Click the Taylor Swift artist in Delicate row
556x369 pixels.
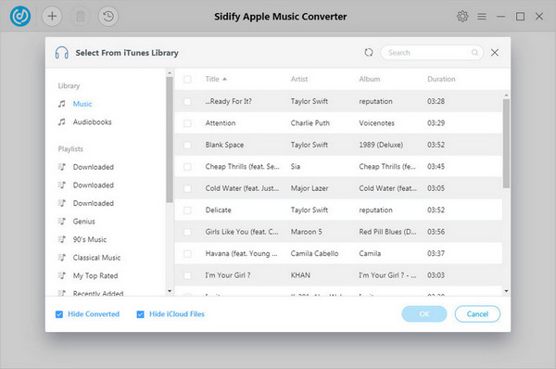[x=310, y=210]
